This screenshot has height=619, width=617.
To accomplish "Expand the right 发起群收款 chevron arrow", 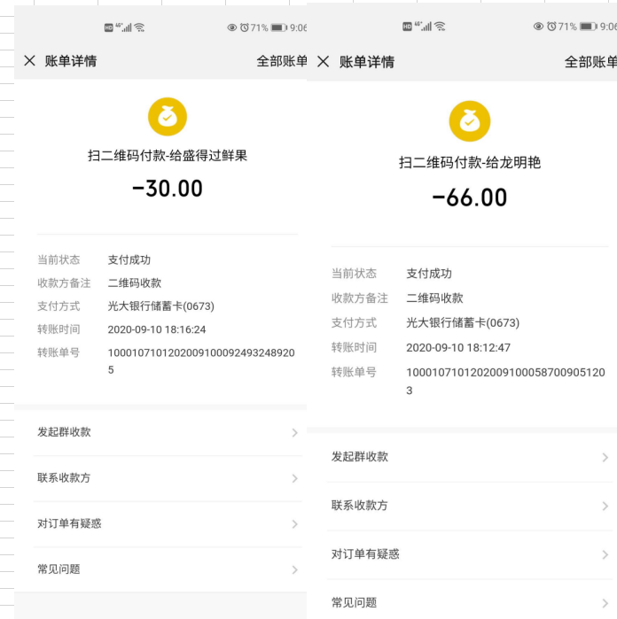I will (605, 458).
